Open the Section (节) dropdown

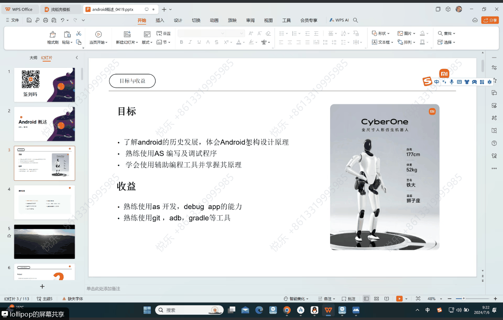163,42
